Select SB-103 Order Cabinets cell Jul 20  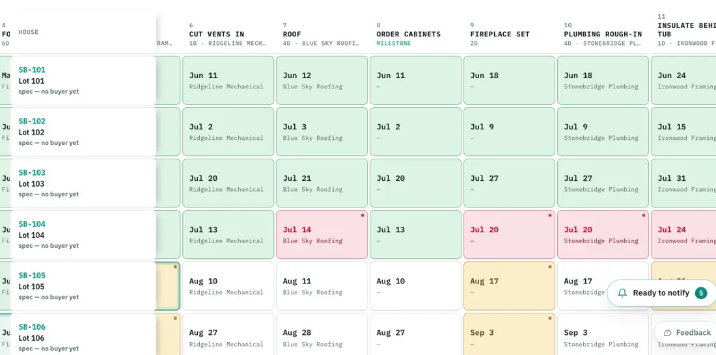[415, 183]
